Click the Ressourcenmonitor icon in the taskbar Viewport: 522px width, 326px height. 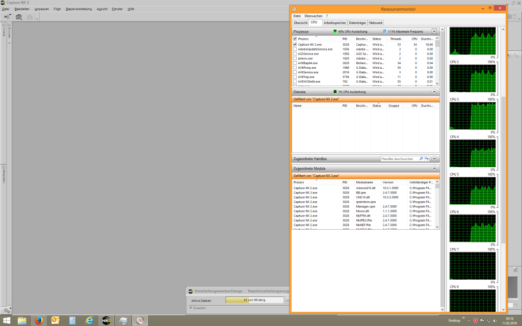coord(140,320)
